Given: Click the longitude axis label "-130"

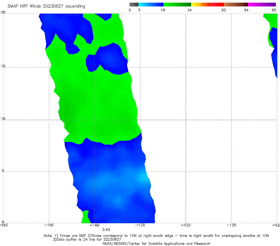Looking at the screenshot, I should (186, 225).
